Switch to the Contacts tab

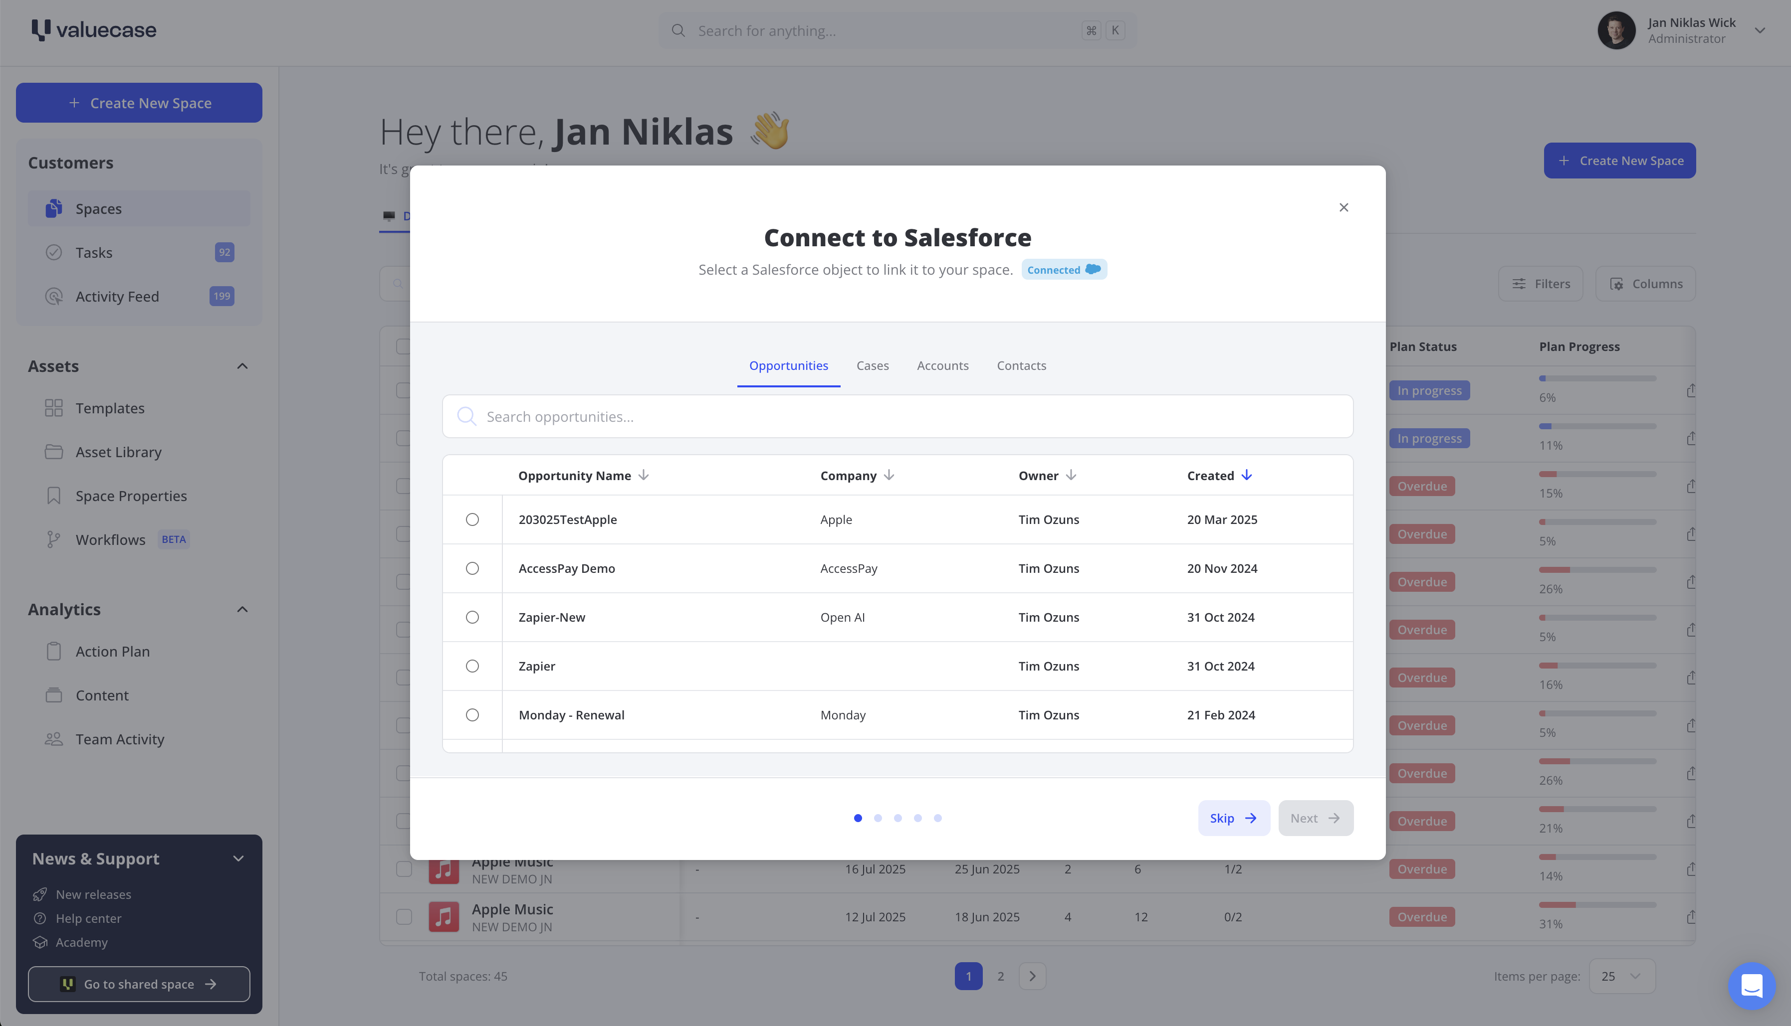coord(1021,366)
